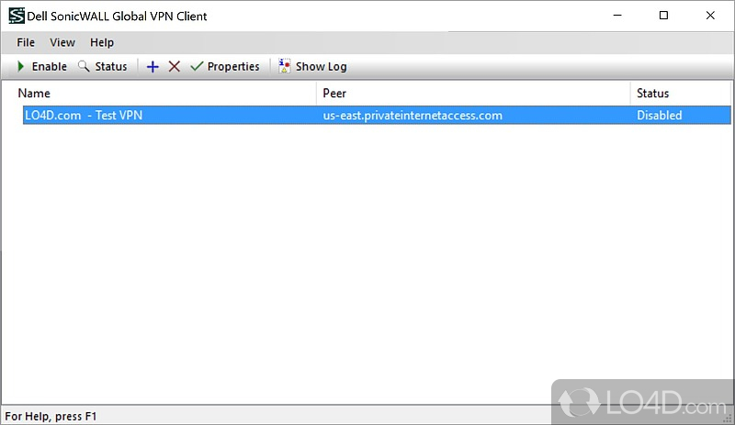
Task: Click the Status toolbar label
Action: tap(111, 66)
